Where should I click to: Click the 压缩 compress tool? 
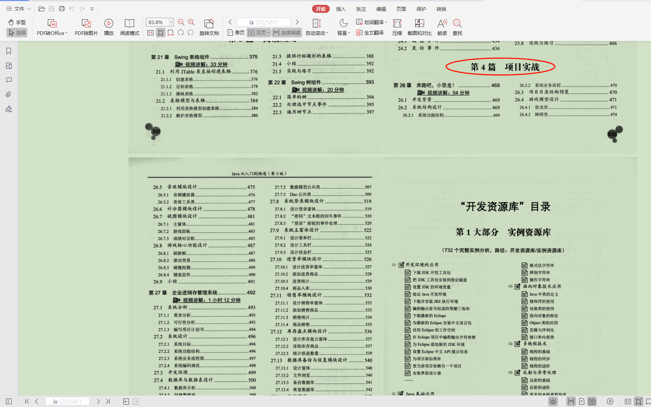pos(397,27)
